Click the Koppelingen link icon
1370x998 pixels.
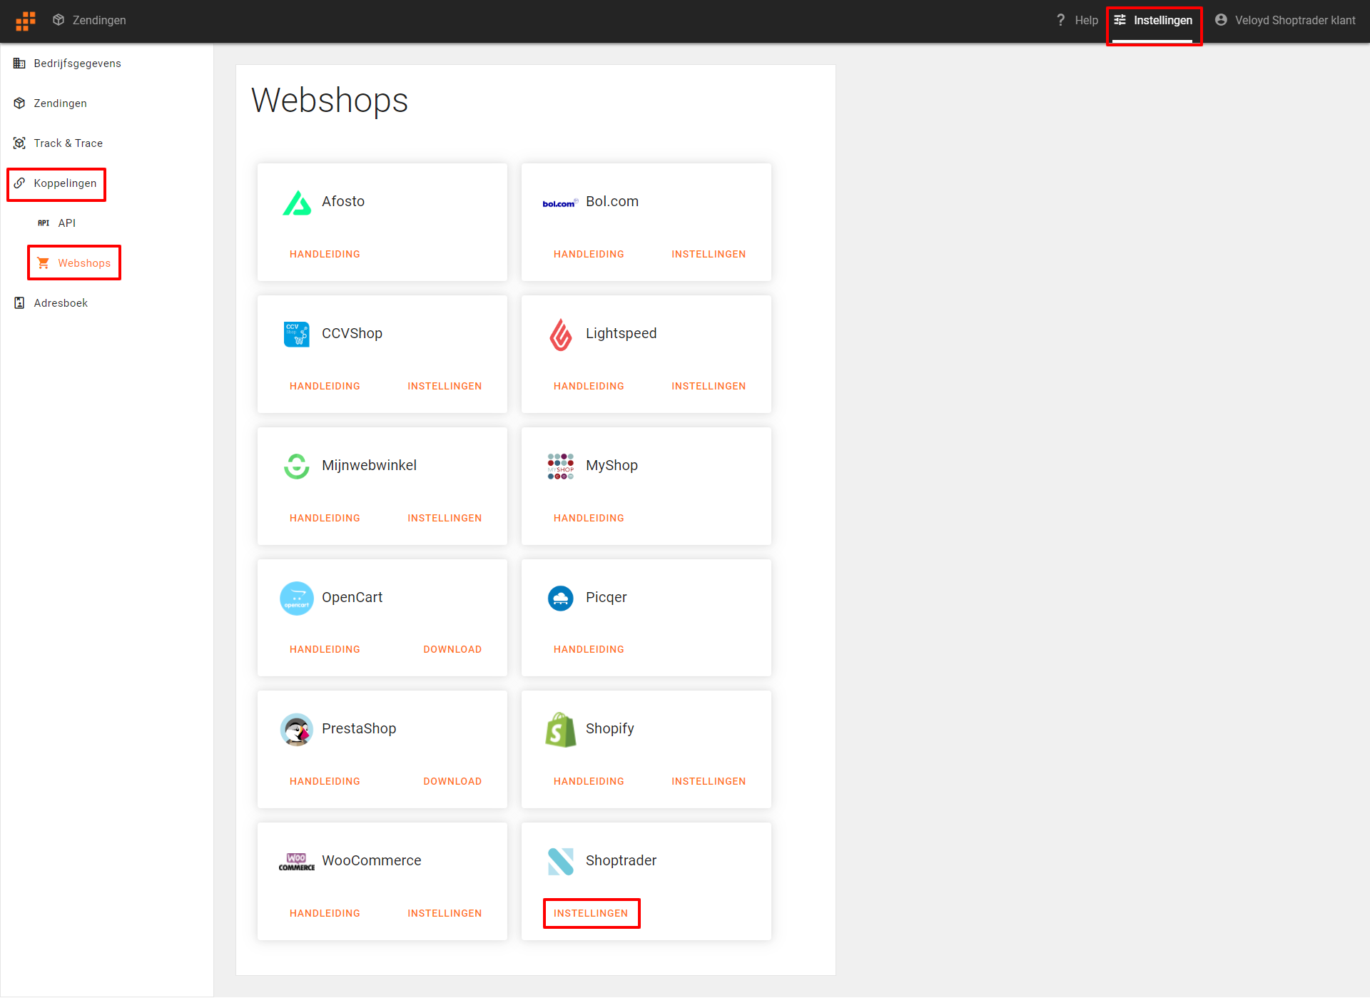(19, 183)
